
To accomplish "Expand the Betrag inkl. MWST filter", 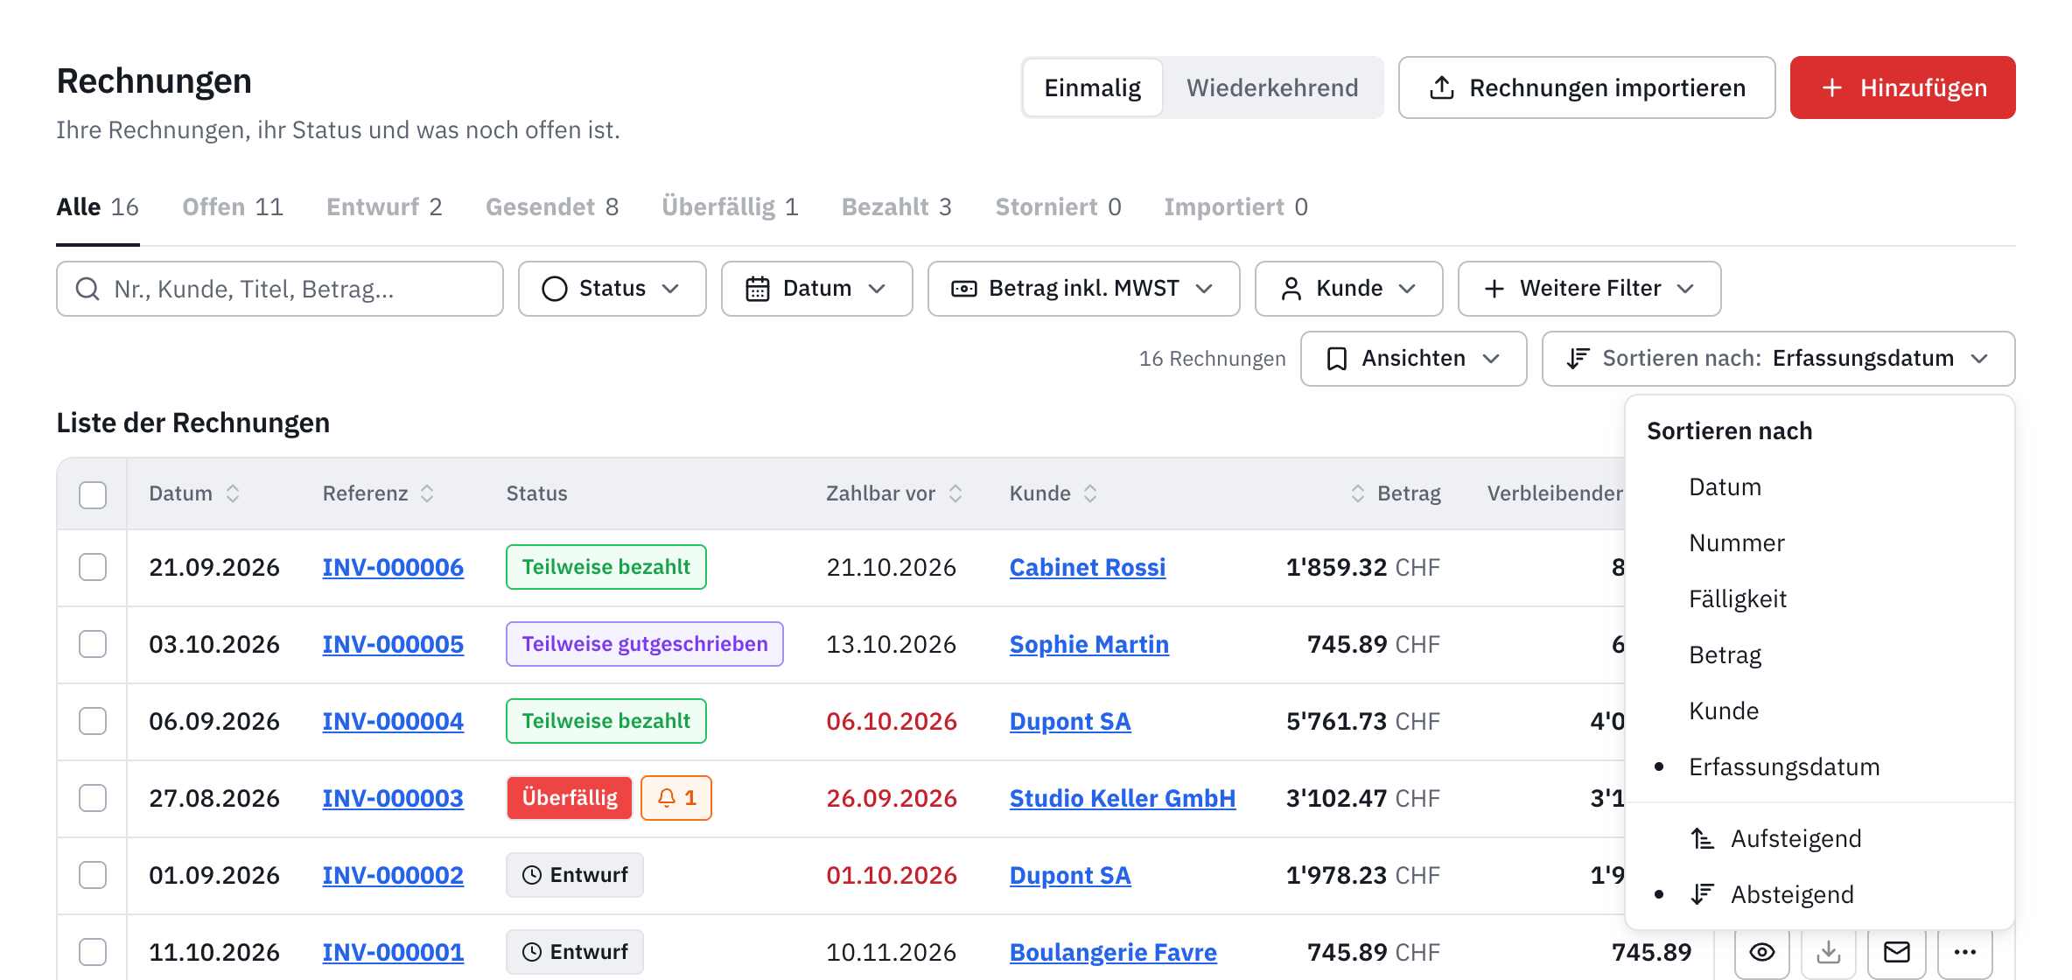I will (x=1083, y=289).
